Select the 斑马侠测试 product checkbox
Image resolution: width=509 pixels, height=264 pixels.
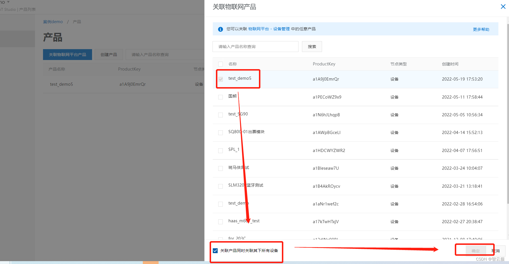coord(220,168)
